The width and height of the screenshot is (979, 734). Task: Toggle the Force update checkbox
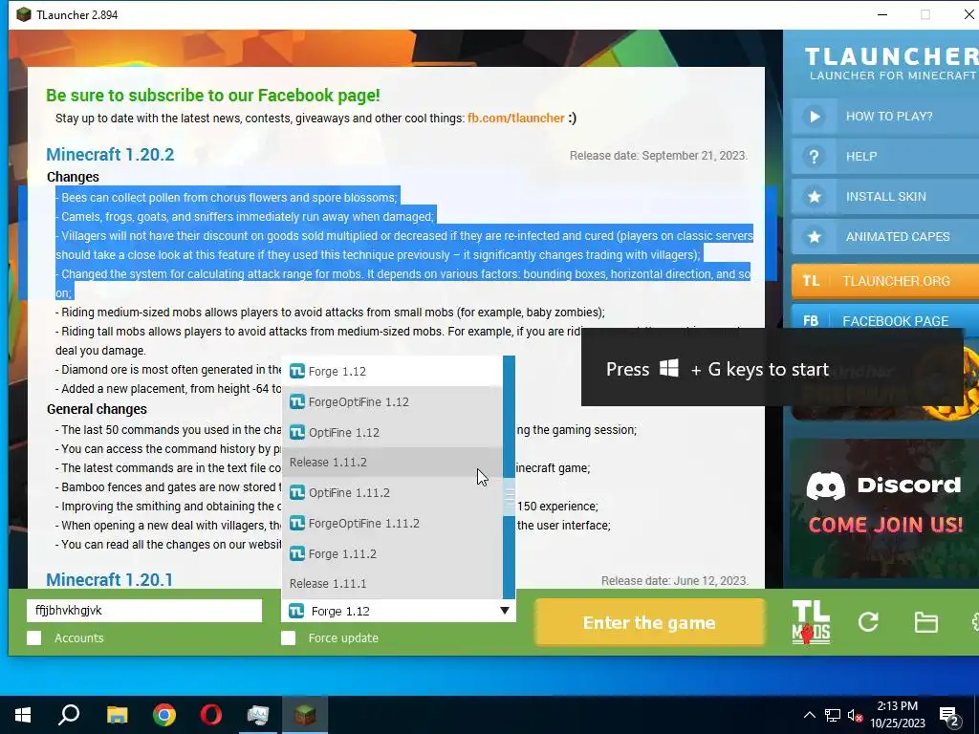tap(289, 637)
